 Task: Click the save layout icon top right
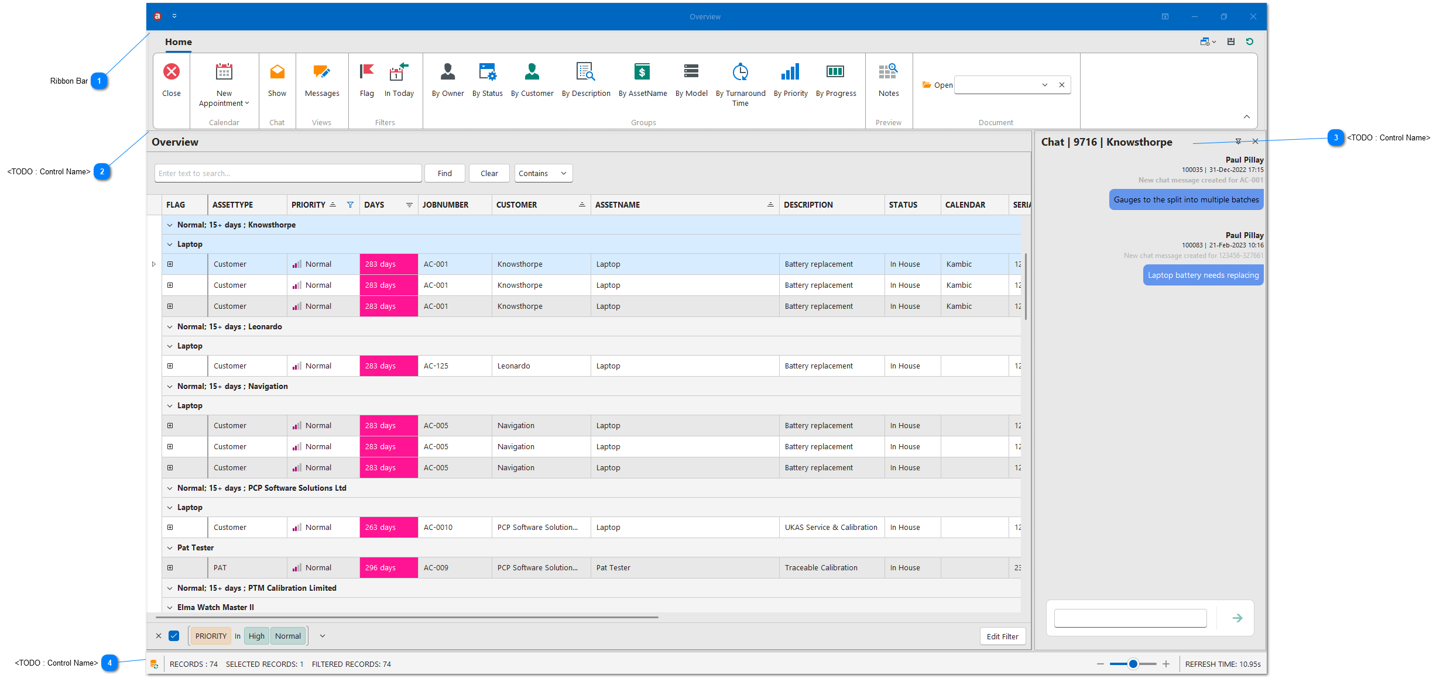(1231, 42)
